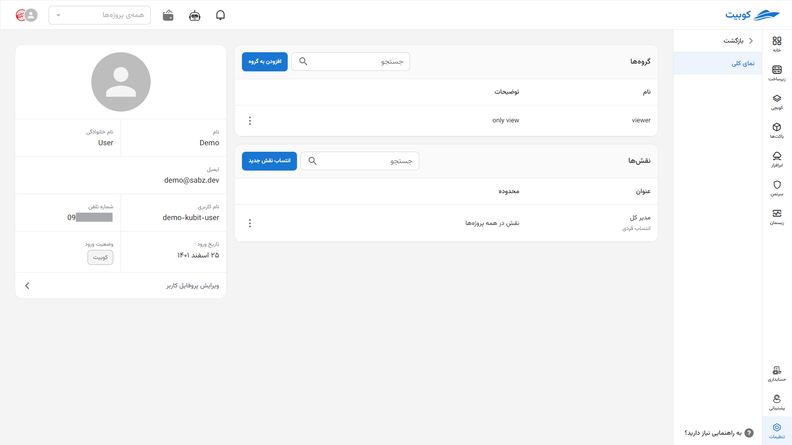Click search magnifier in نقش‌ها search
The height and width of the screenshot is (445, 792).
pyautogui.click(x=312, y=161)
